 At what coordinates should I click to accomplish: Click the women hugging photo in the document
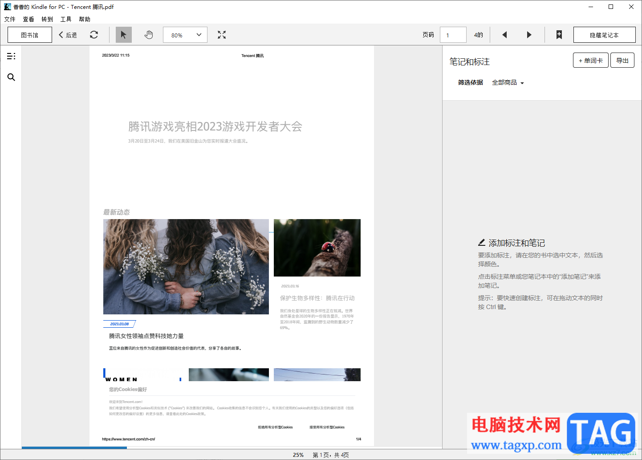tap(186, 267)
